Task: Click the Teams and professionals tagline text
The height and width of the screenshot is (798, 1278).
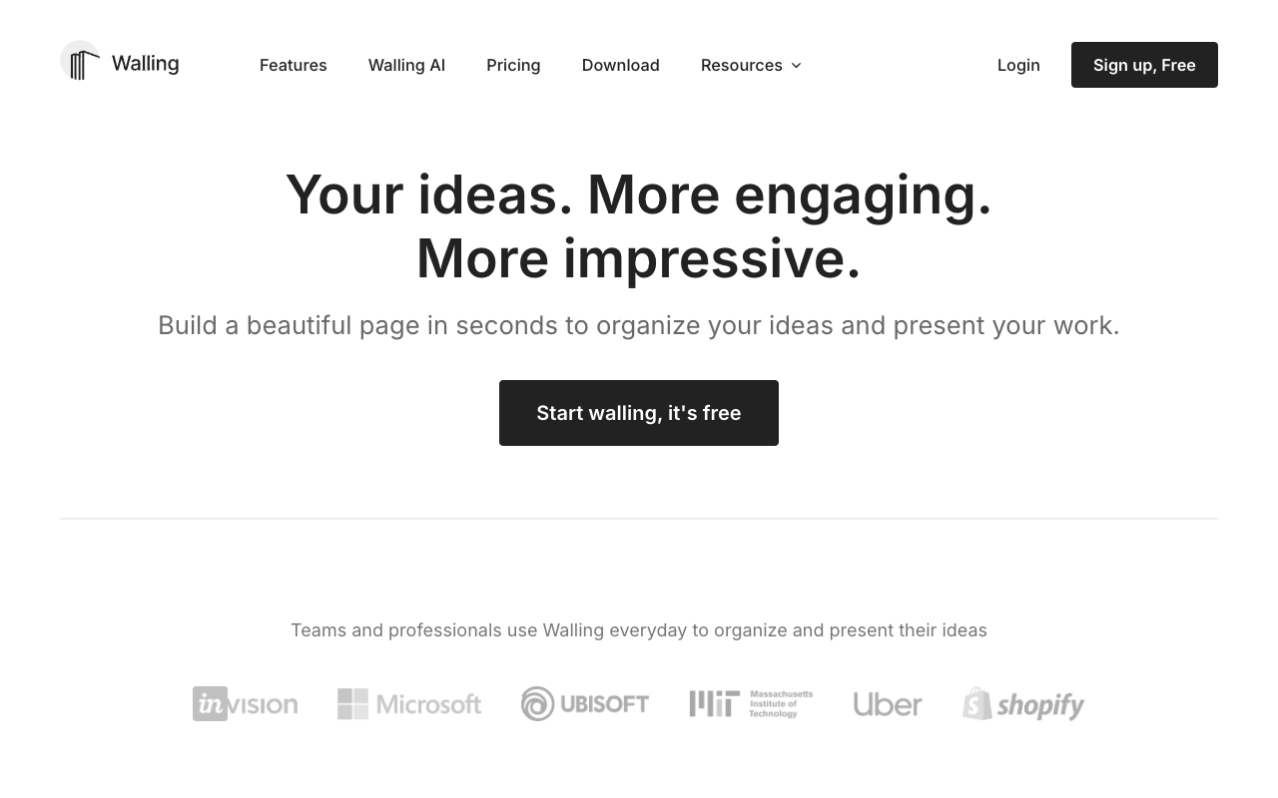Action: click(639, 630)
